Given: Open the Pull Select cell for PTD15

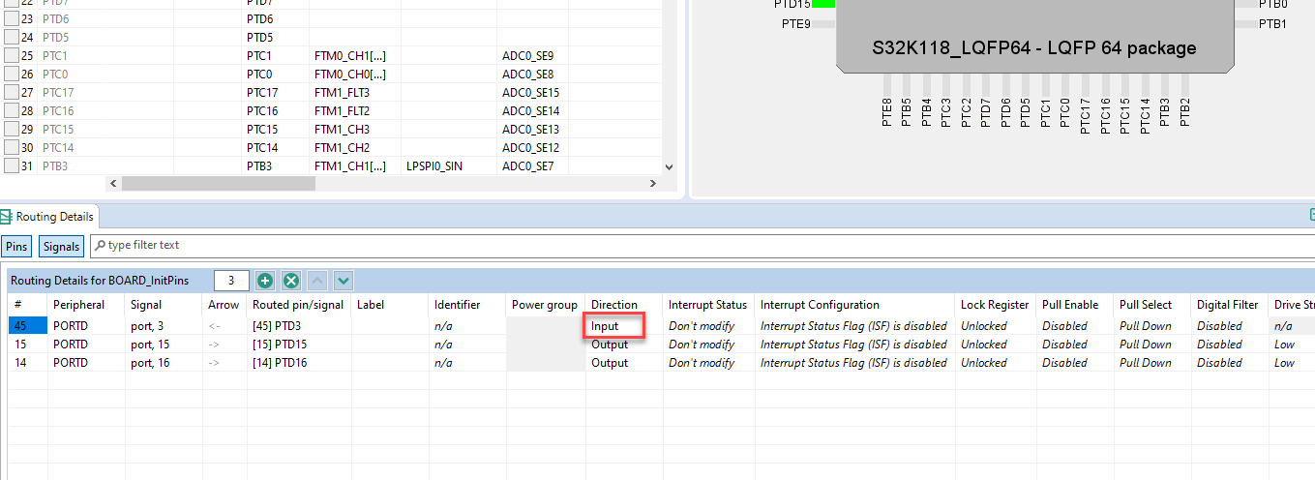Looking at the screenshot, I should tap(1151, 345).
